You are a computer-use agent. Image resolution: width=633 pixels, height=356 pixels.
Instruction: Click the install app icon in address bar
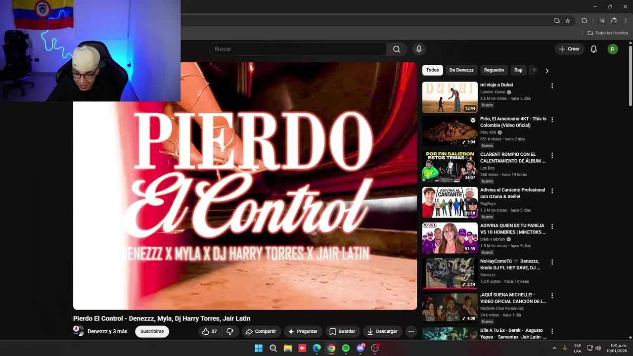(557, 21)
